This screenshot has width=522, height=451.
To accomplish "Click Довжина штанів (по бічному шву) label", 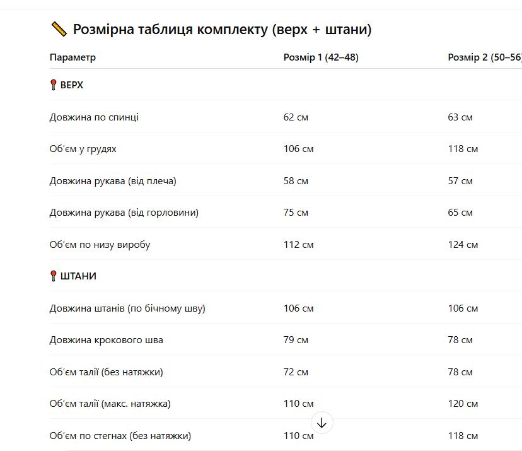I will pyautogui.click(x=127, y=308).
